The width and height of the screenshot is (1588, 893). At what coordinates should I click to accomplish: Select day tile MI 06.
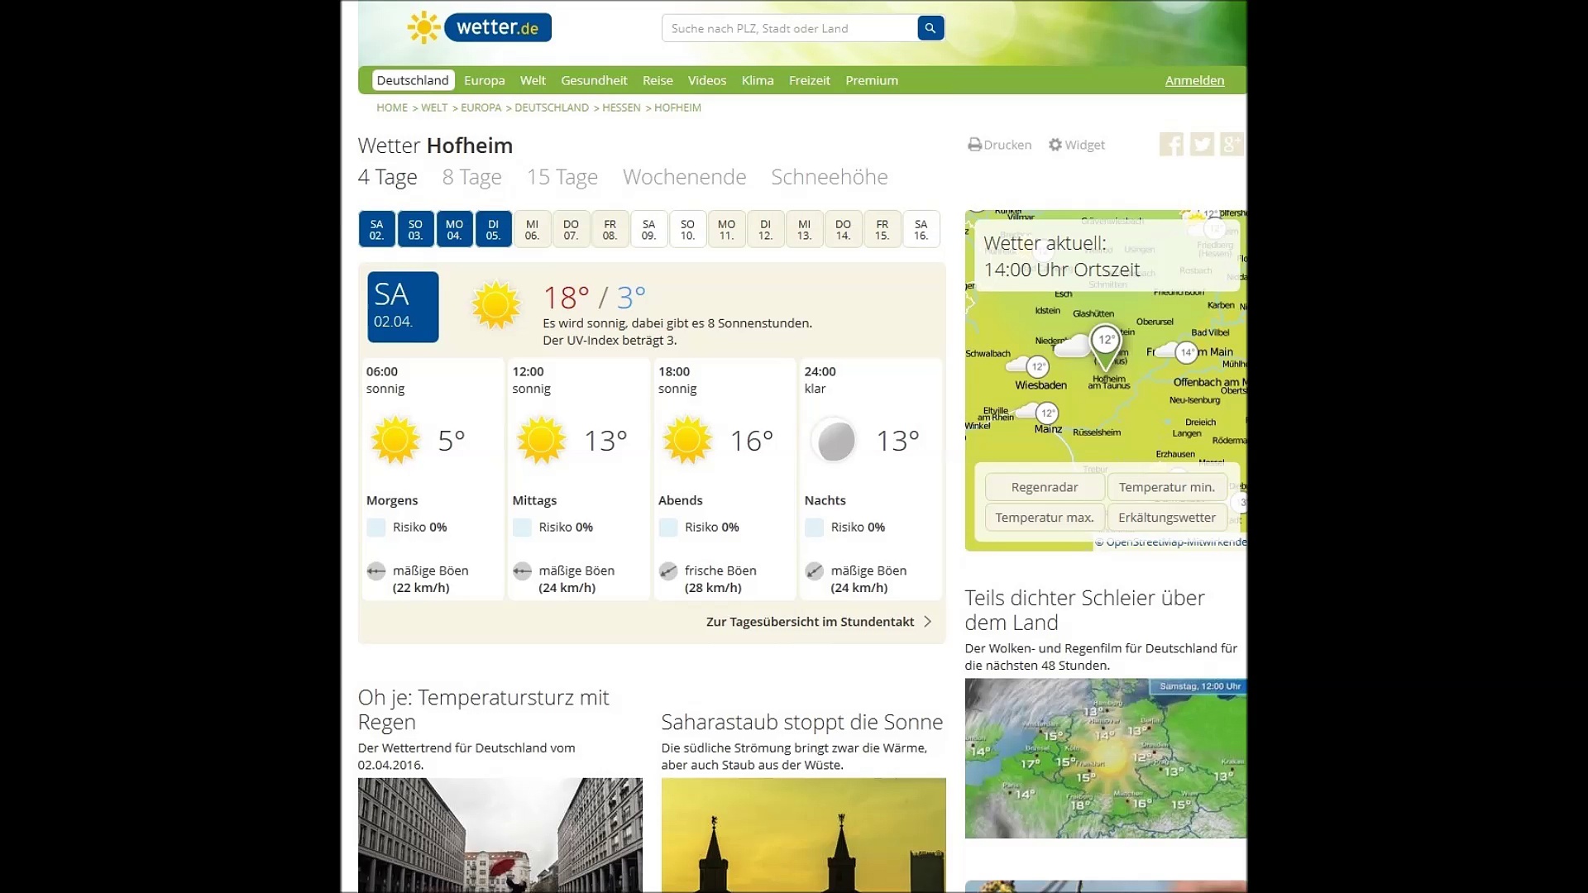click(x=532, y=230)
